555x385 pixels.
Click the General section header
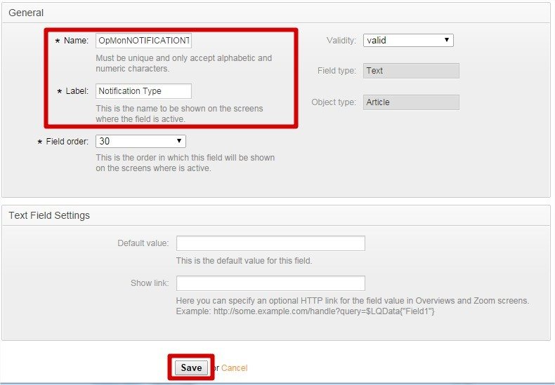tap(26, 13)
